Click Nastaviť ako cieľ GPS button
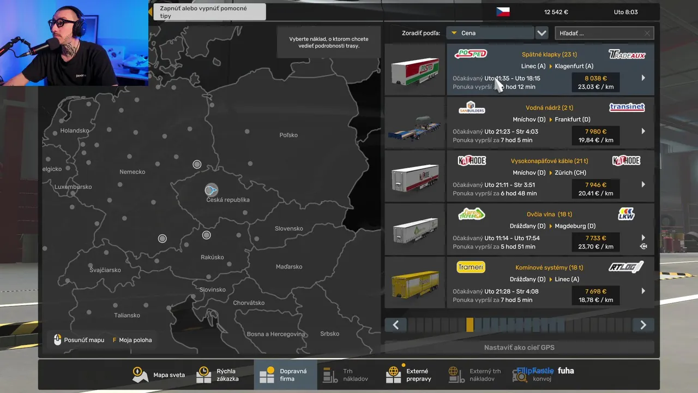 [519, 347]
